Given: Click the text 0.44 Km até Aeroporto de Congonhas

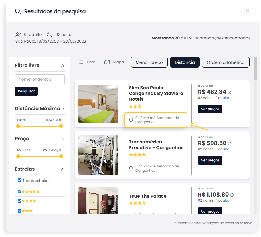Looking at the screenshot, I should point(157,168).
